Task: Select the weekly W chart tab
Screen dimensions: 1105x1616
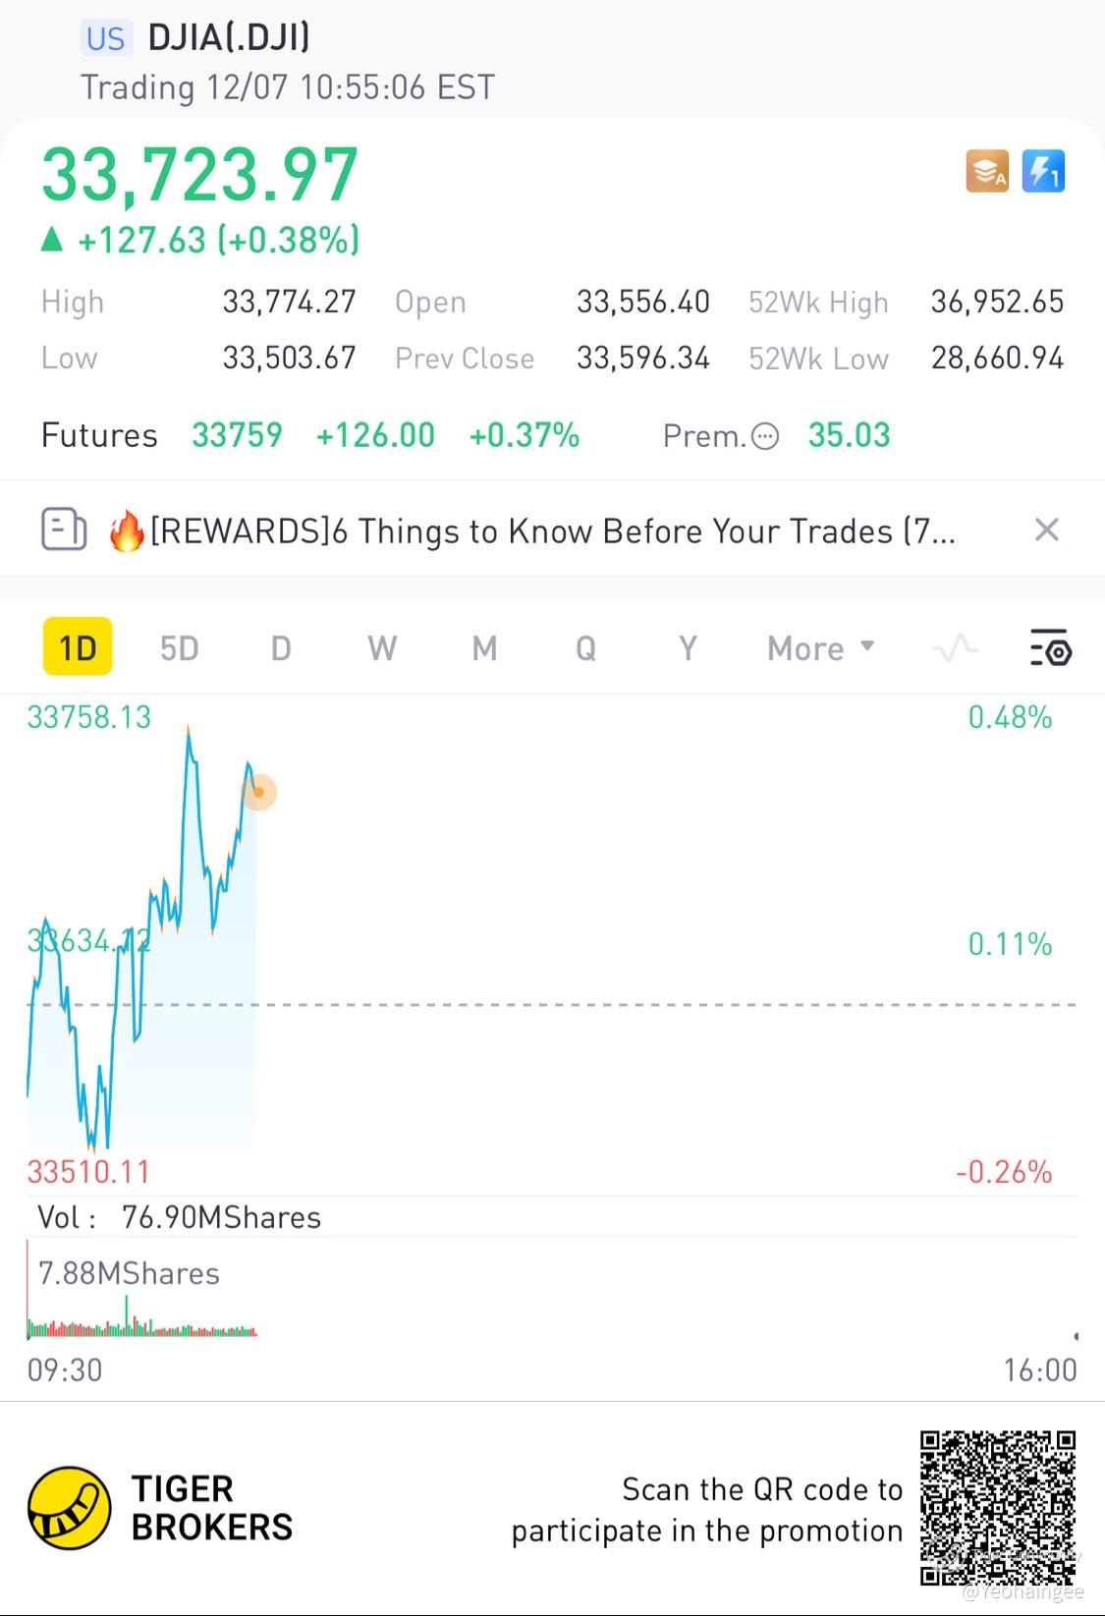Action: click(382, 648)
